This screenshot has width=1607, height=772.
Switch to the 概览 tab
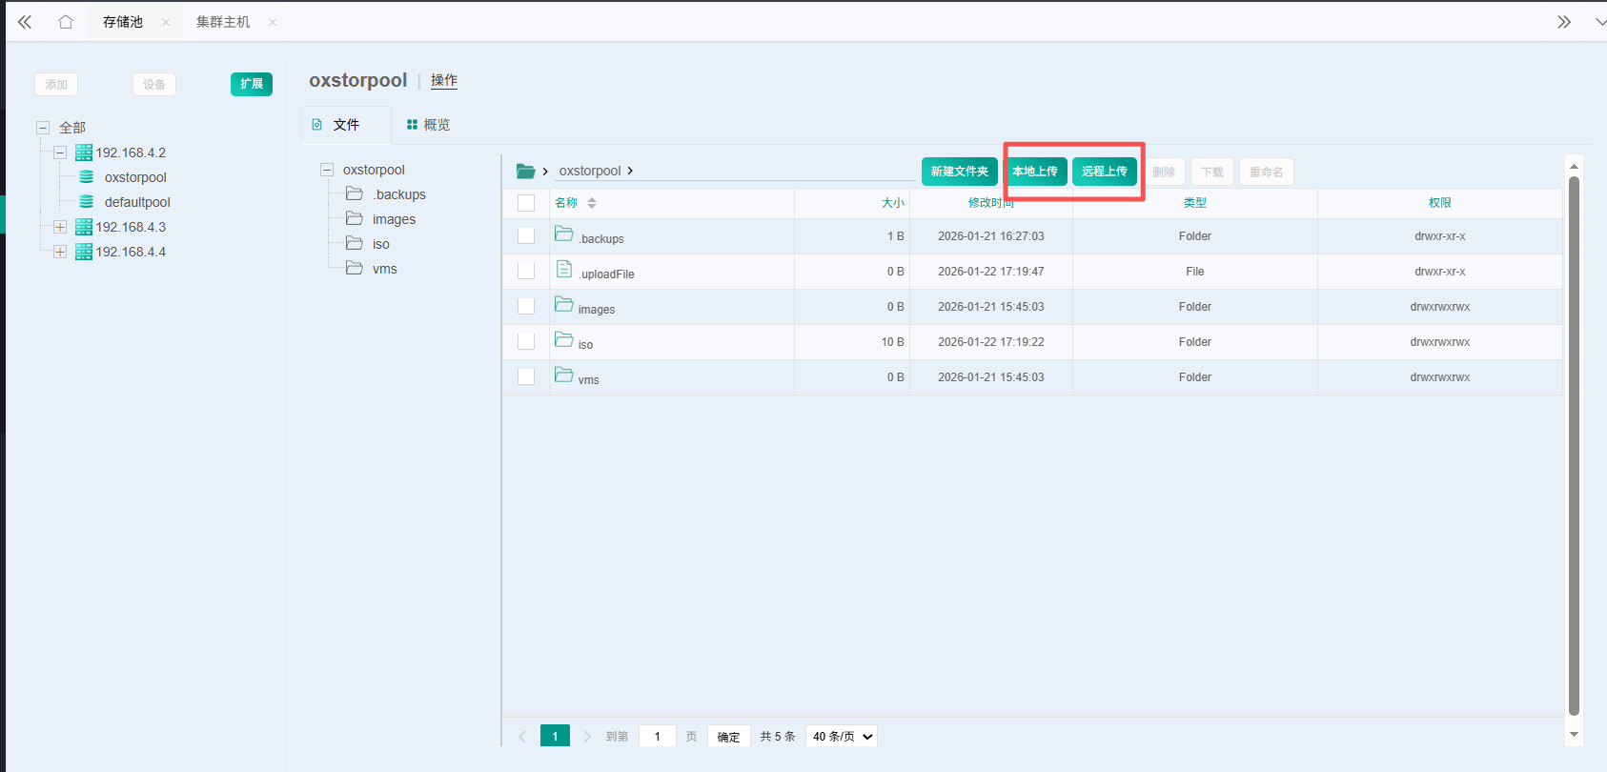coord(428,125)
